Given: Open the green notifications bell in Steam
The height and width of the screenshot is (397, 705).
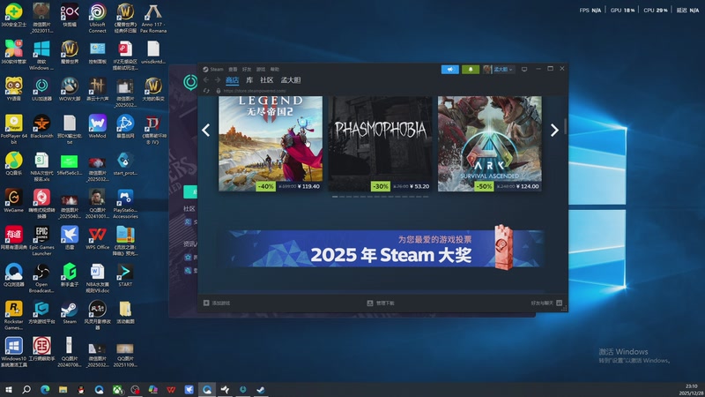Looking at the screenshot, I should click(x=471, y=70).
